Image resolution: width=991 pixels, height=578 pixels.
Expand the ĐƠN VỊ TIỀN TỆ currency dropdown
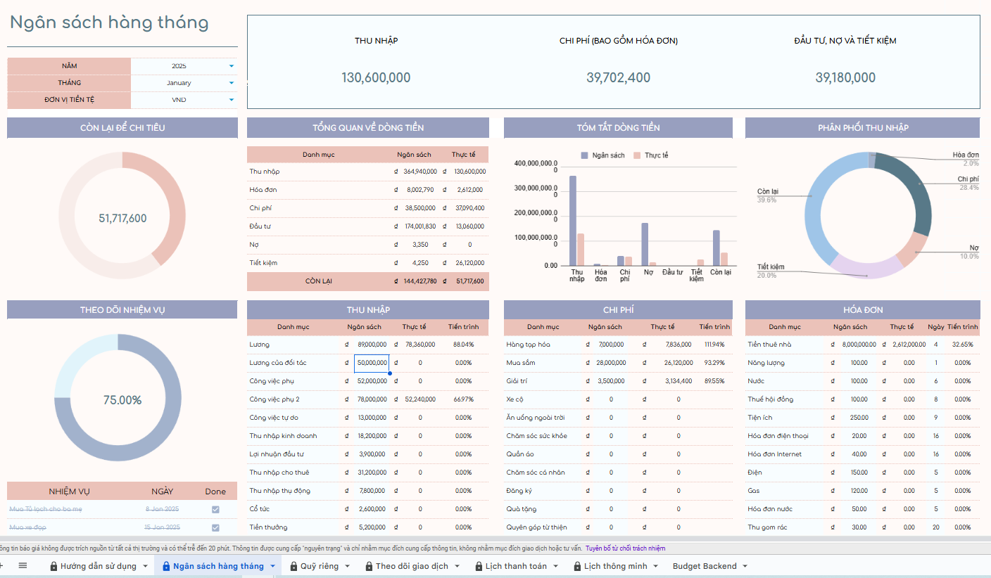click(232, 100)
